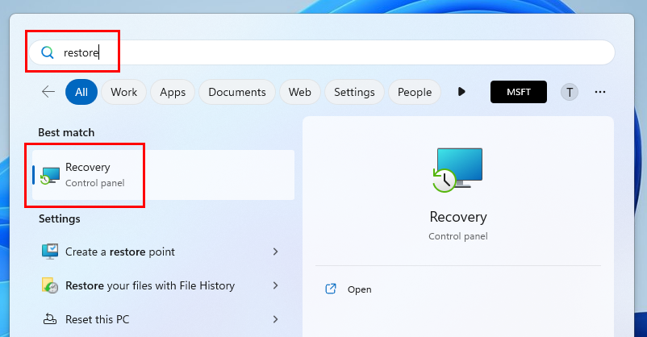Screen dimensions: 647x337
Task: Show more filter tabs with the arrow
Action: [x=461, y=92]
